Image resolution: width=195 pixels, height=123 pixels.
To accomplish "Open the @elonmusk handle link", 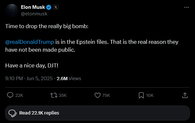I will coord(34,14).
